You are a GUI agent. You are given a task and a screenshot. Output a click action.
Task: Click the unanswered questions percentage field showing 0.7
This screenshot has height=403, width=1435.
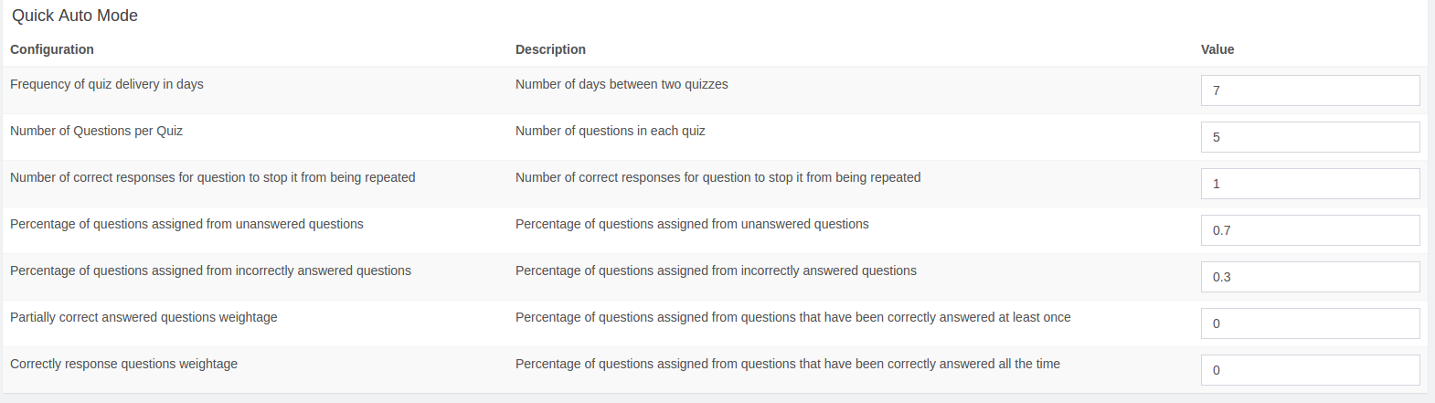click(x=1309, y=230)
